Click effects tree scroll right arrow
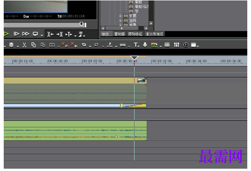 click(x=146, y=28)
